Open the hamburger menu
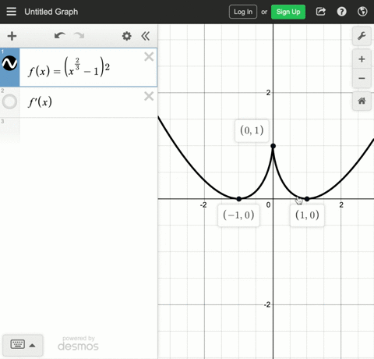Viewport: 374px width, 359px height. click(x=11, y=12)
